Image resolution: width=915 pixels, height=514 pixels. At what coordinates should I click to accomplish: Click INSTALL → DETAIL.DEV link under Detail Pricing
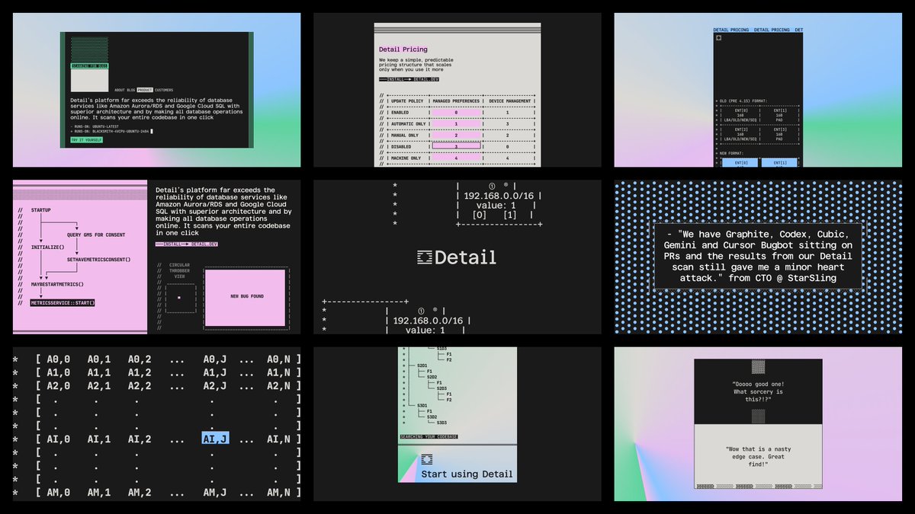[409, 78]
